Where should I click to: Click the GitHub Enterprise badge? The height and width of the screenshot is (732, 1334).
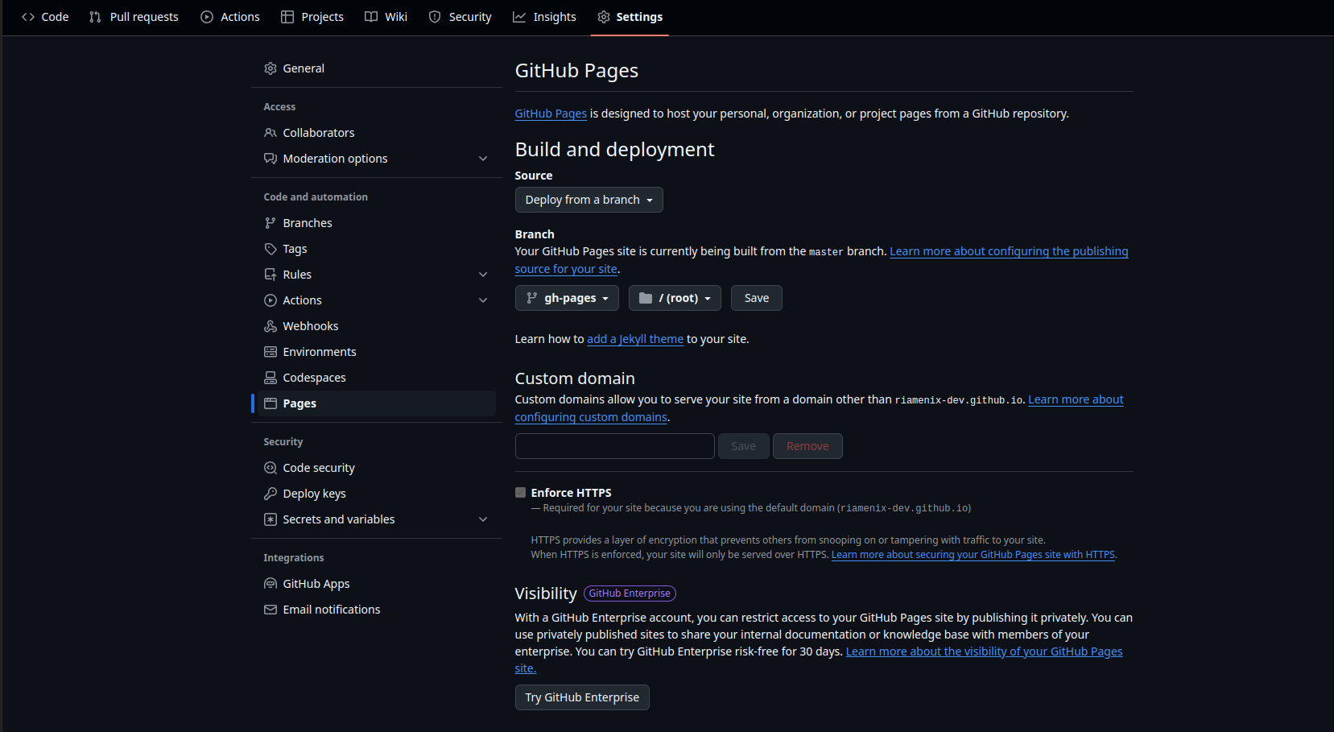click(x=630, y=593)
